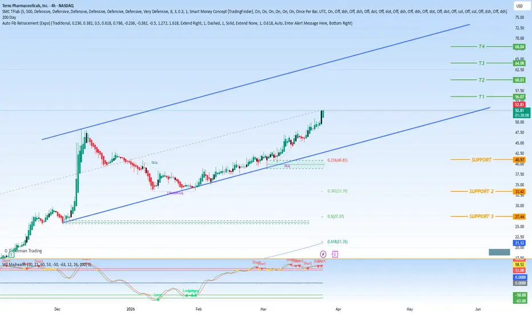Screen dimensions: 532x314
Task: Click the 64.08 price tag
Action: point(519,63)
